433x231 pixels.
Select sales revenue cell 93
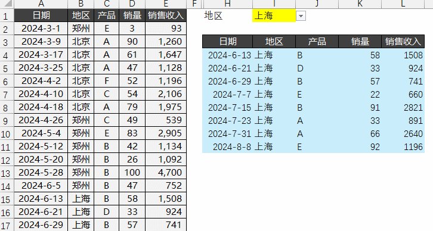tap(166, 29)
